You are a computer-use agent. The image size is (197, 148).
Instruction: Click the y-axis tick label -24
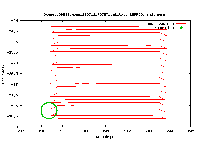click(x=14, y=21)
